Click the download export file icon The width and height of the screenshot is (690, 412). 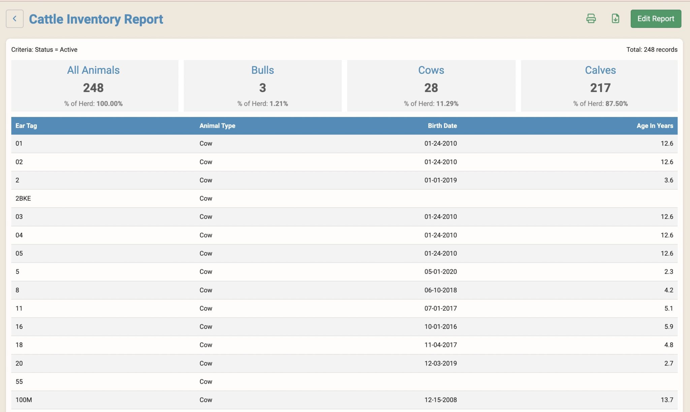pos(615,19)
